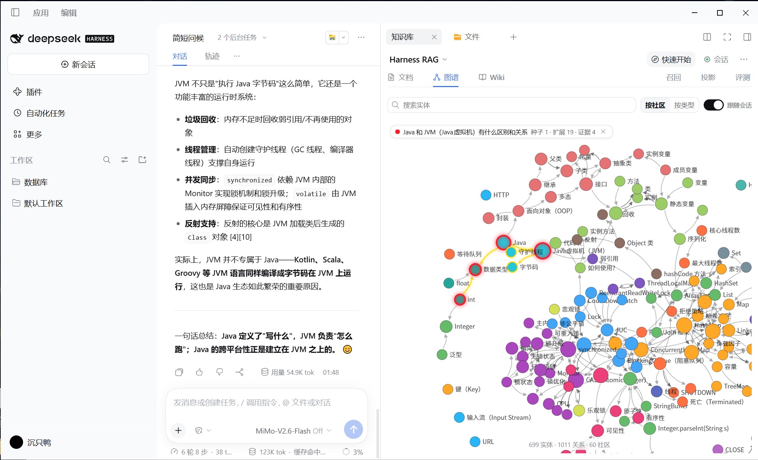Open 数据库 workspace folder
This screenshot has height=460, width=758.
[78, 182]
